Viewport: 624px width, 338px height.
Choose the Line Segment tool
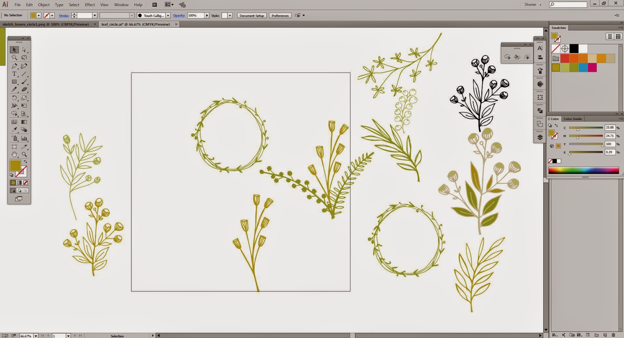coord(24,74)
